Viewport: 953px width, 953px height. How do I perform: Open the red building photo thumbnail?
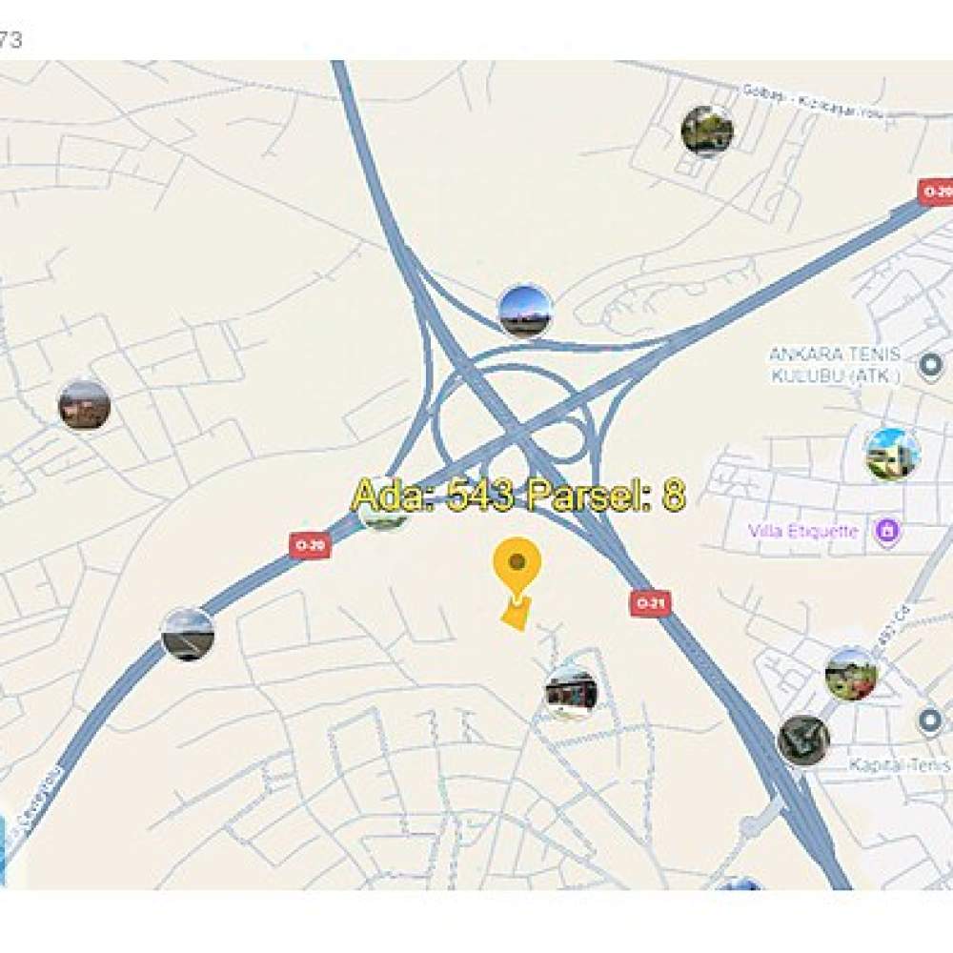pos(571,693)
